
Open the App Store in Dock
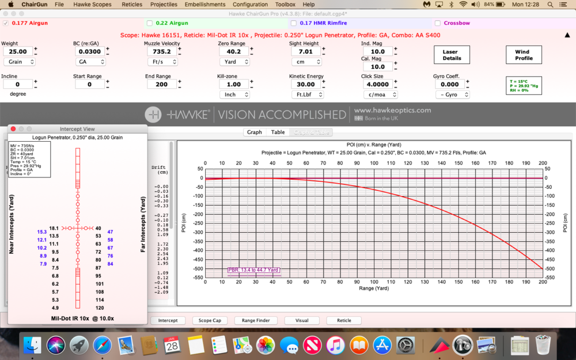(x=382, y=345)
